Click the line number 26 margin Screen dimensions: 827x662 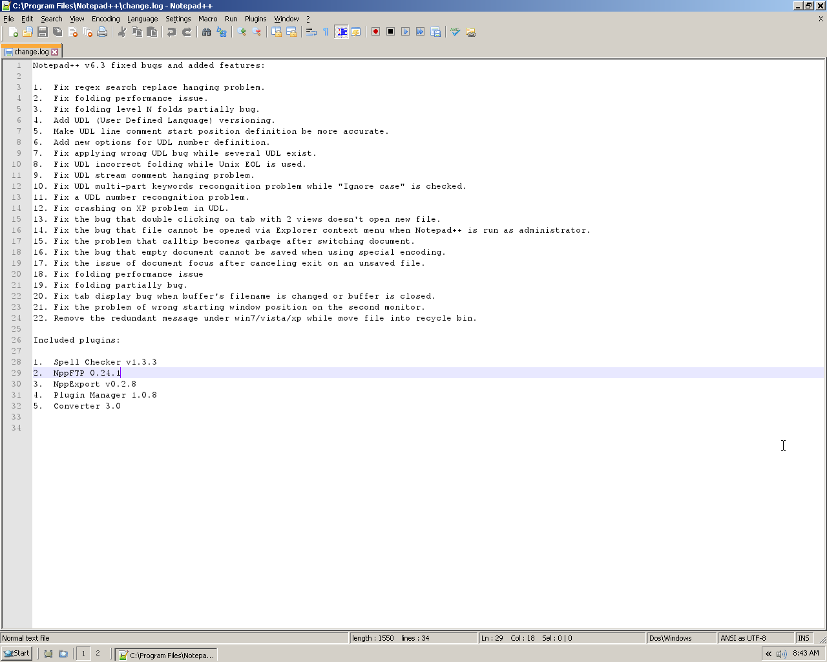pos(16,340)
